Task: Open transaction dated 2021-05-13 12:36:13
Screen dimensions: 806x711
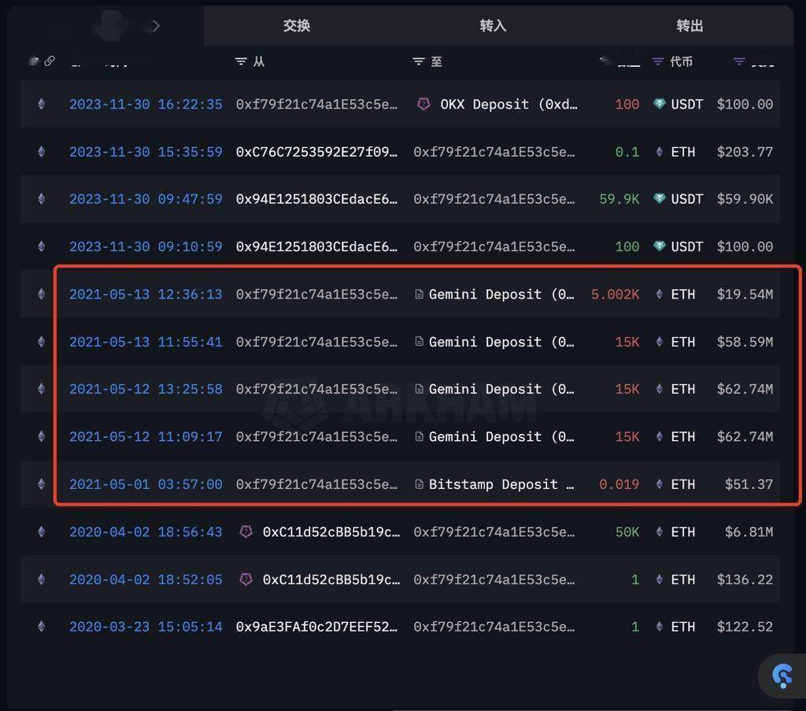Action: pyautogui.click(x=146, y=294)
